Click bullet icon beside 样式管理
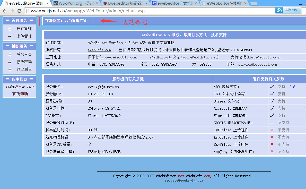The height and width of the screenshot is (189, 306). tap(10, 29)
